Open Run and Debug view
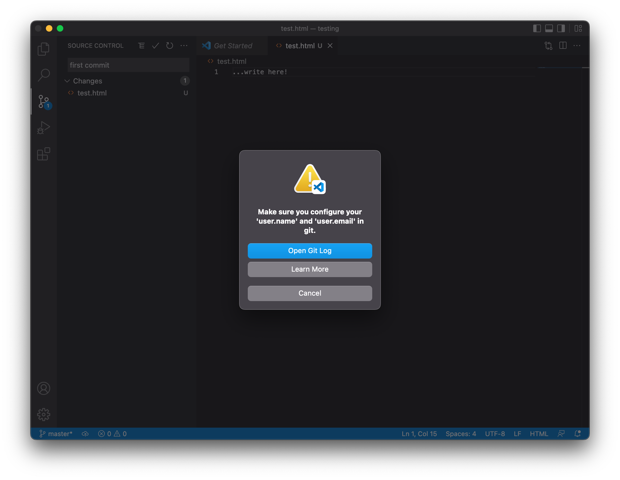This screenshot has width=620, height=480. click(x=43, y=128)
